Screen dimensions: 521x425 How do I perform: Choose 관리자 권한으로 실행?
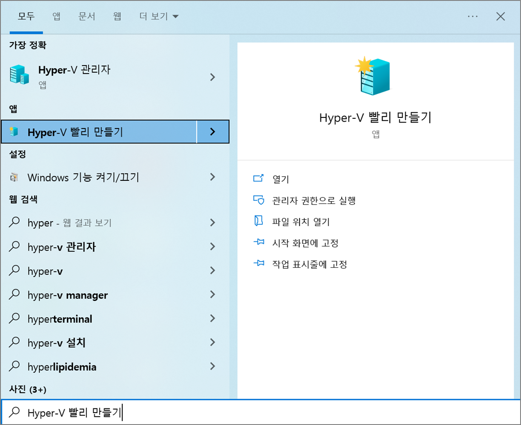click(314, 200)
